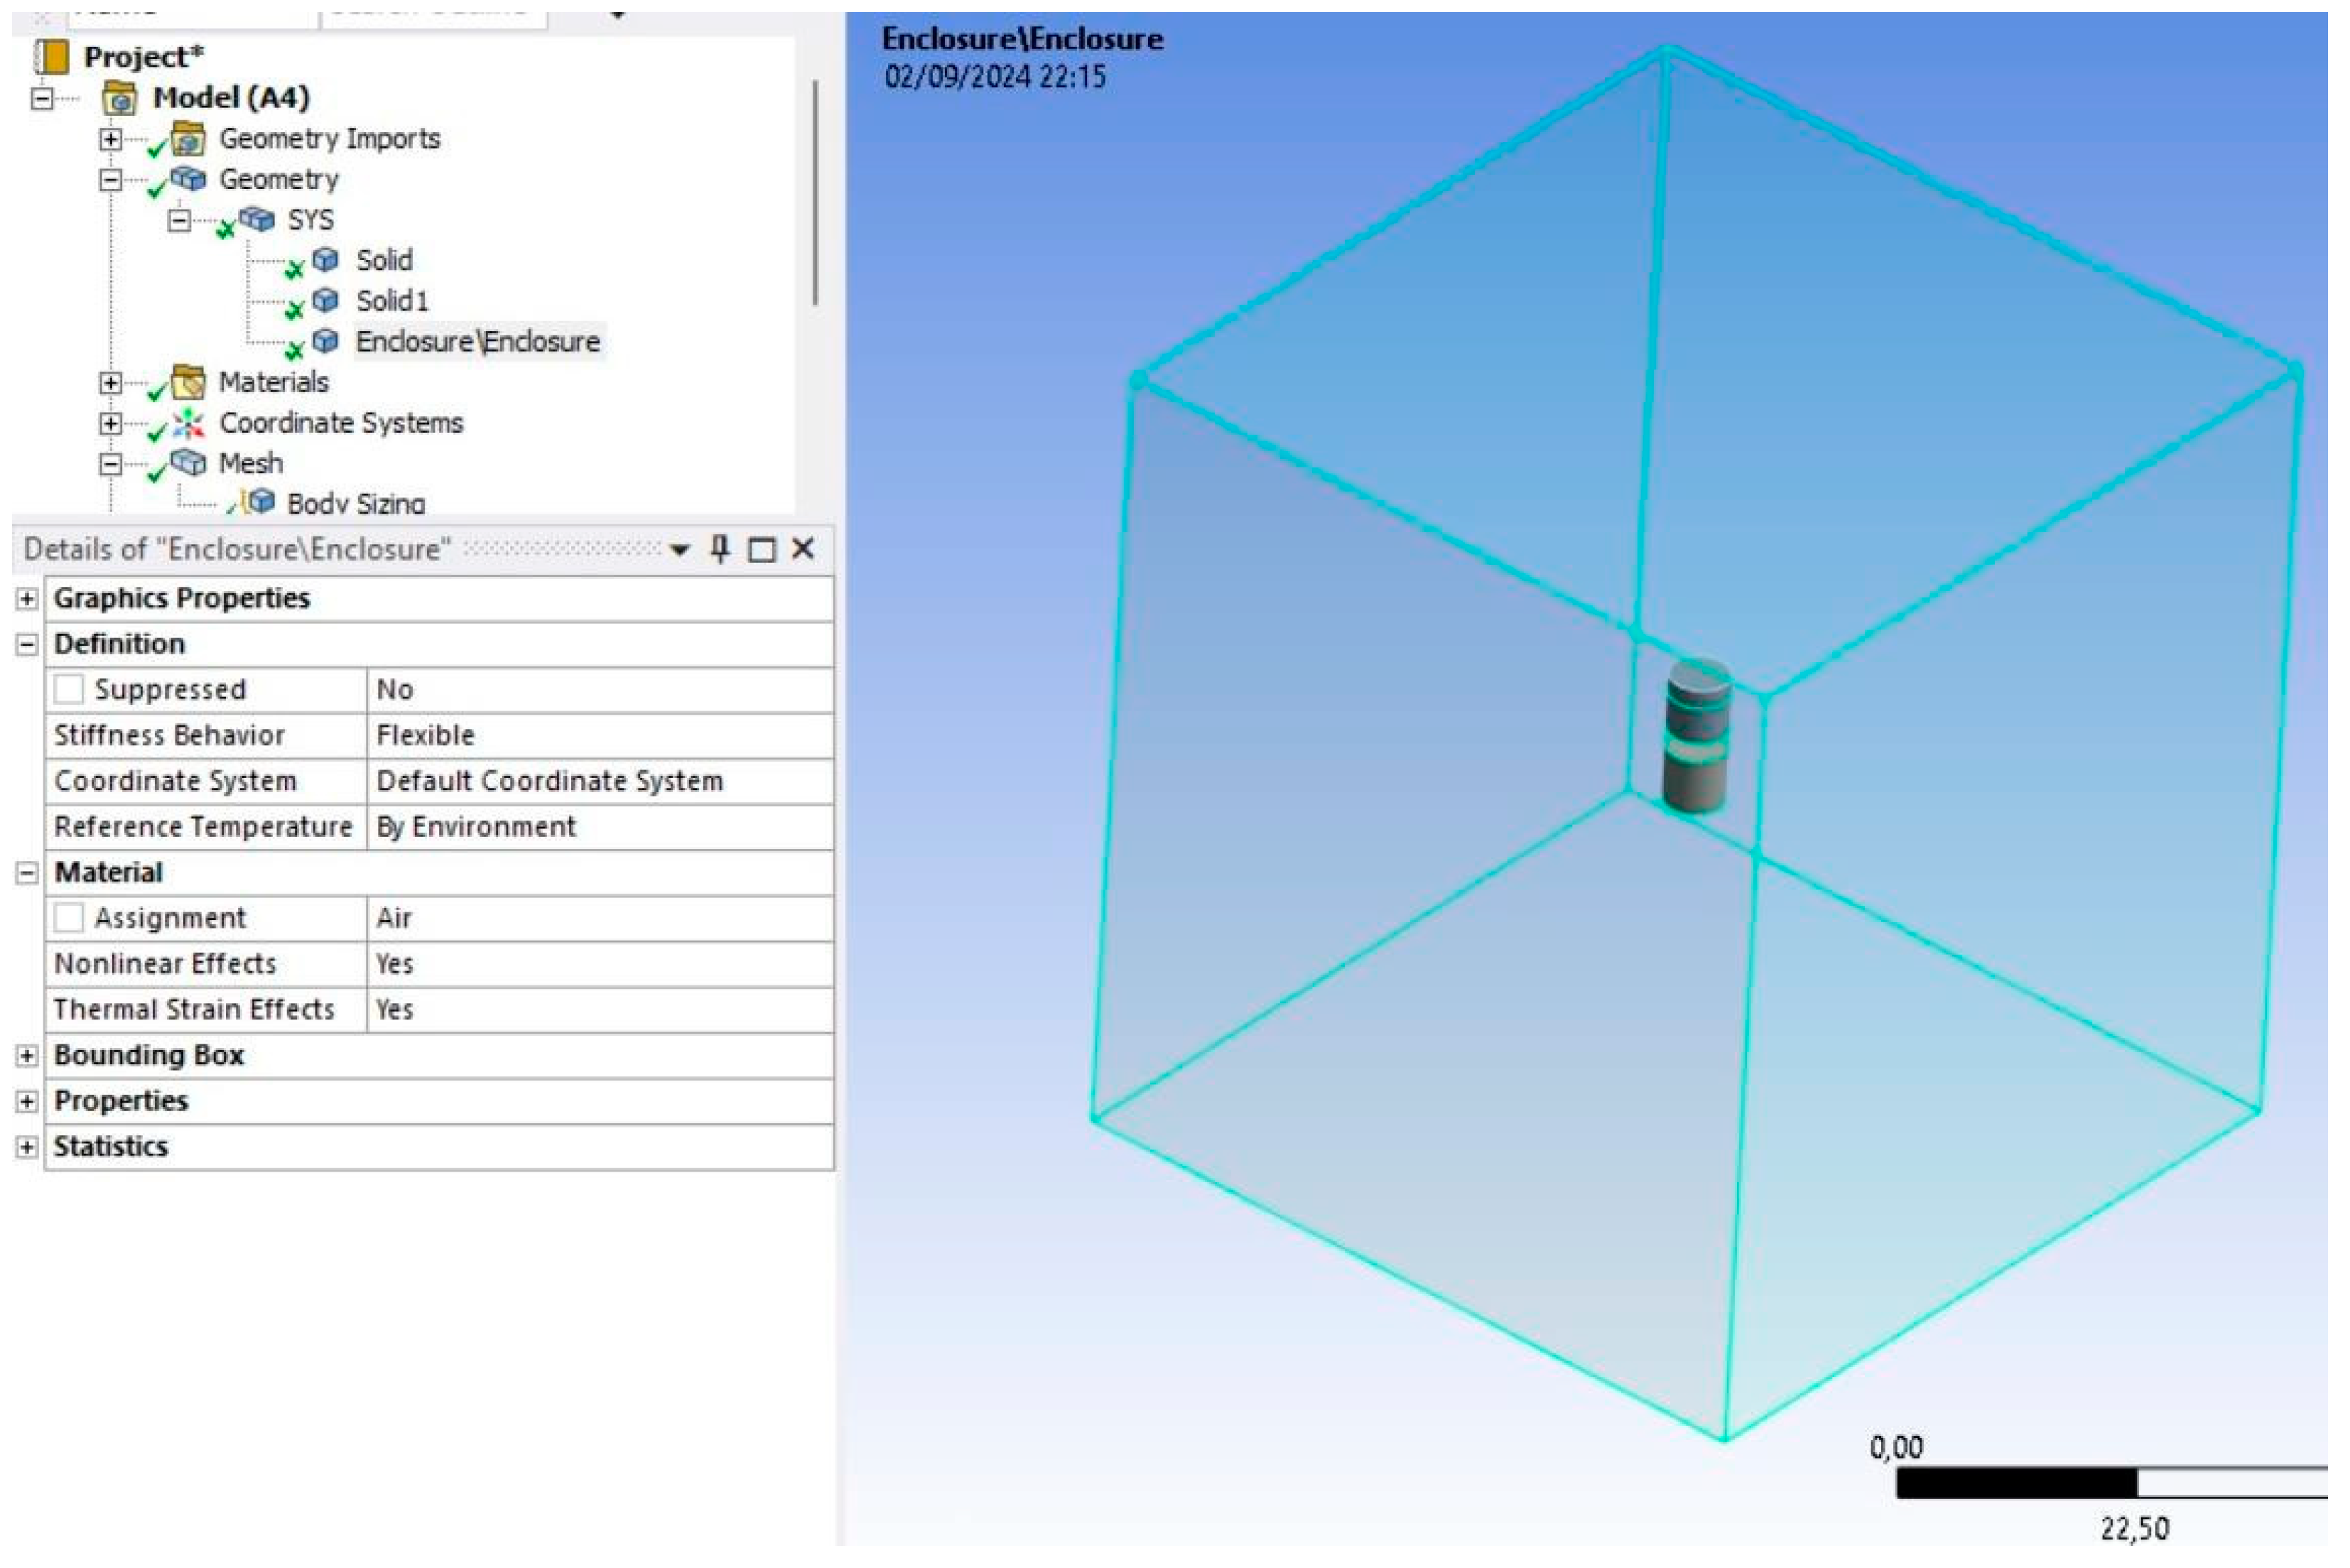Click the Project folder icon

pos(51,57)
